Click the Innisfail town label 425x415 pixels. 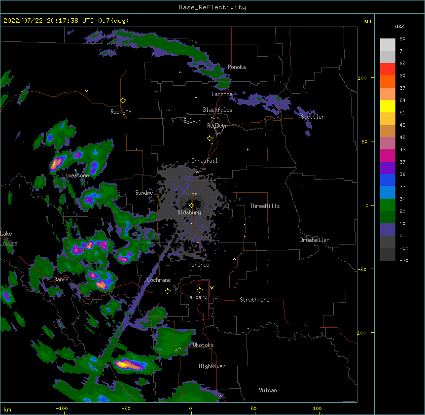[x=205, y=161]
